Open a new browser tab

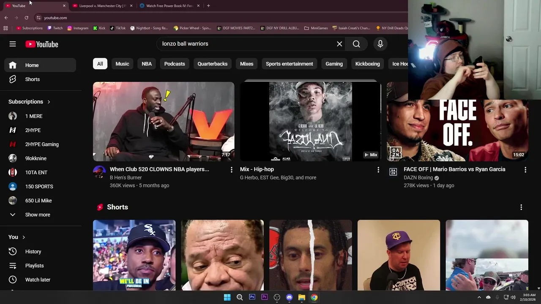click(208, 6)
